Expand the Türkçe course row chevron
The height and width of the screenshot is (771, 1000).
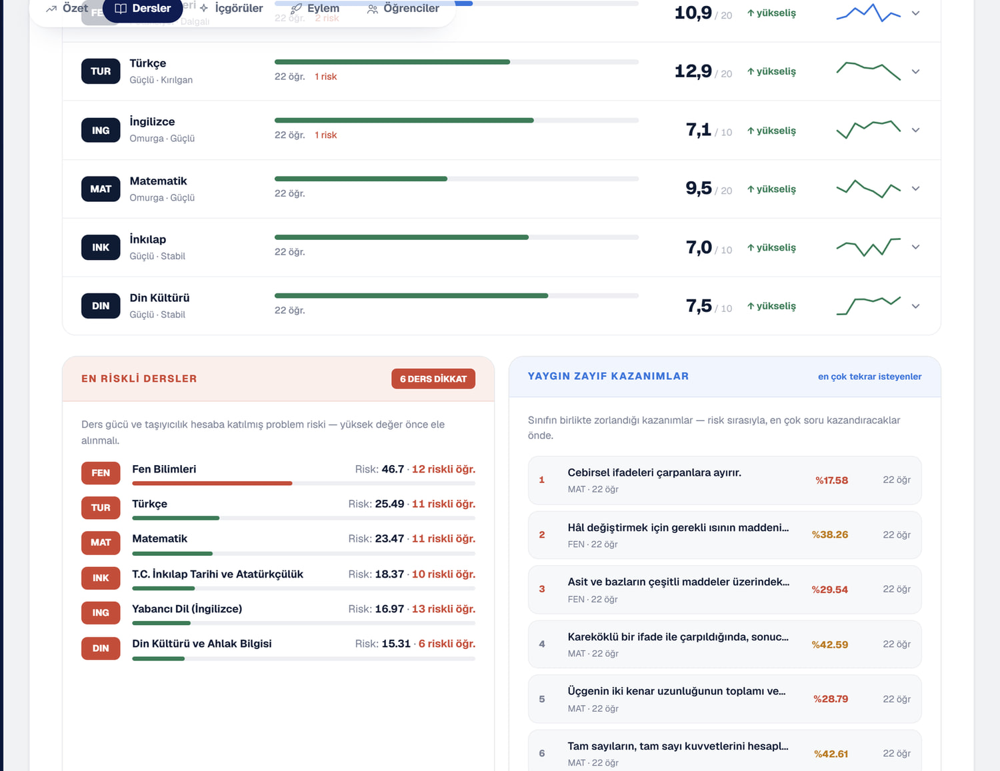(x=915, y=71)
